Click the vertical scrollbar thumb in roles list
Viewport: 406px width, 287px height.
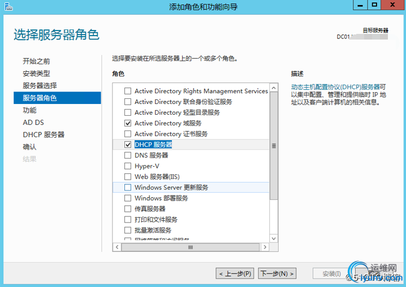click(x=274, y=146)
